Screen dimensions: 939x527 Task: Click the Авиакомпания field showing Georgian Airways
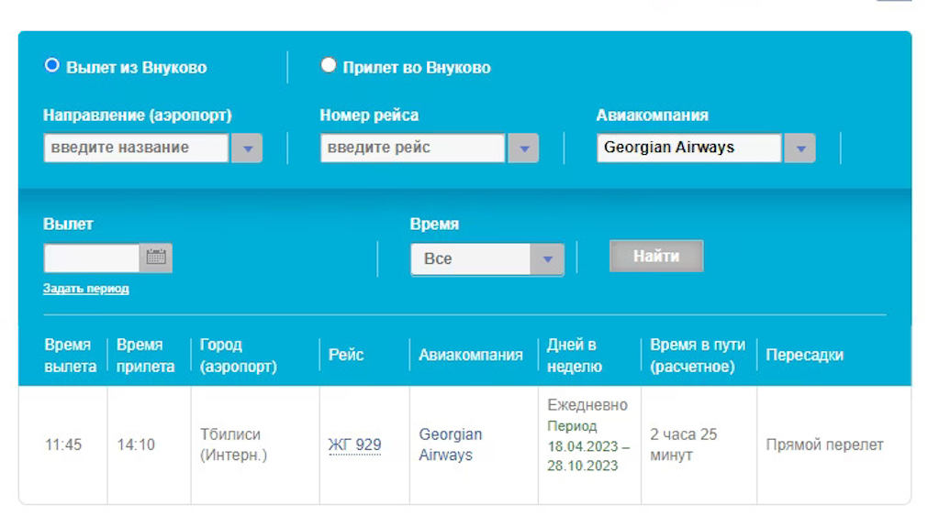click(689, 148)
